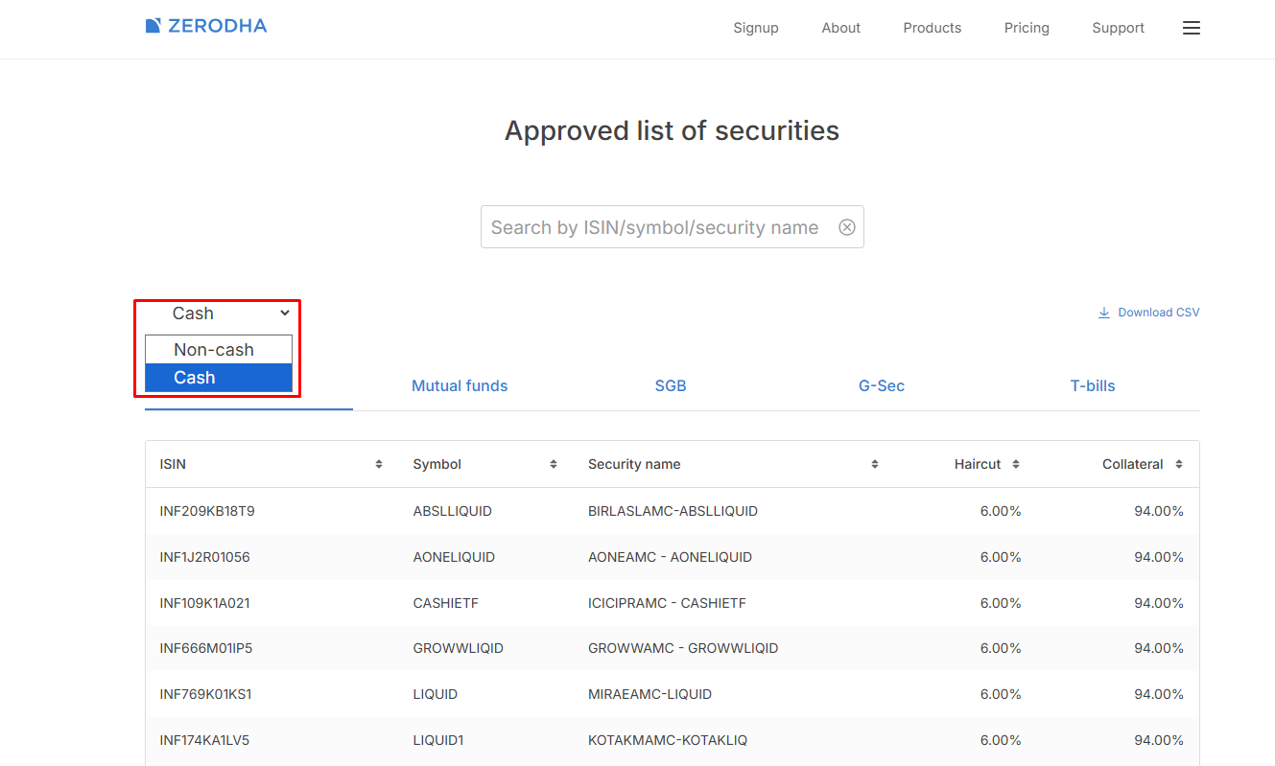Open the hamburger menu icon
1275x766 pixels.
(x=1191, y=29)
